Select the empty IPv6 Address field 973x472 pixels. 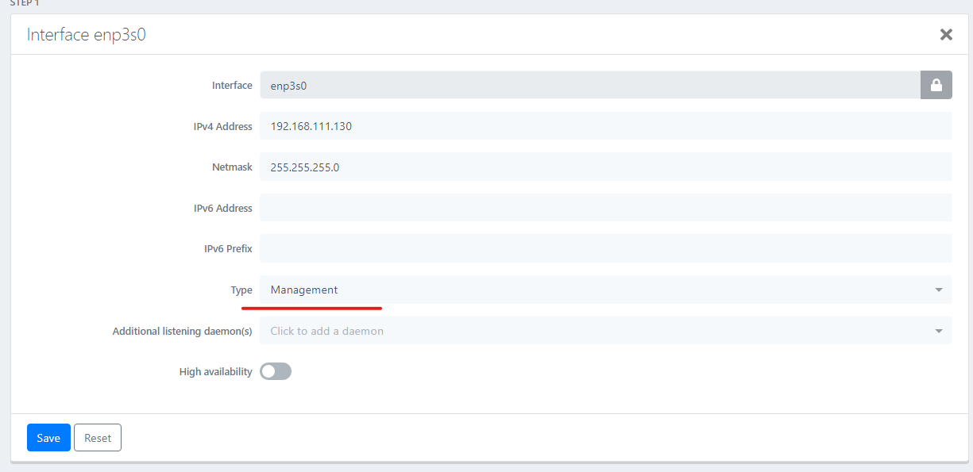tap(604, 208)
